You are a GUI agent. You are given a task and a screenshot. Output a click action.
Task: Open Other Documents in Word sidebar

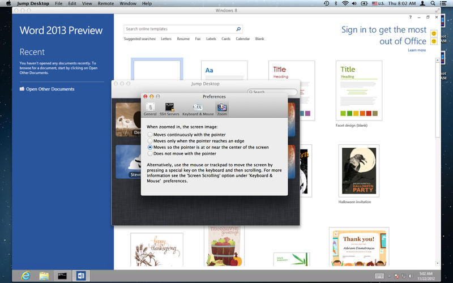point(47,89)
